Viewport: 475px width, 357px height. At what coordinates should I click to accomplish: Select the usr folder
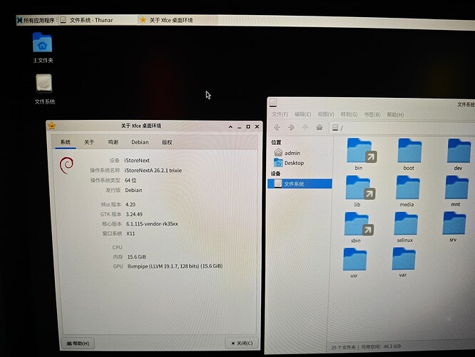pos(354,263)
